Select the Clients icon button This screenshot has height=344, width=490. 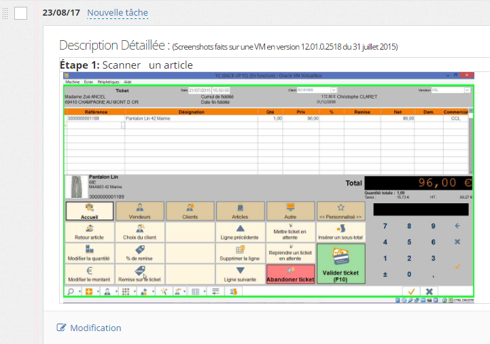tap(190, 211)
